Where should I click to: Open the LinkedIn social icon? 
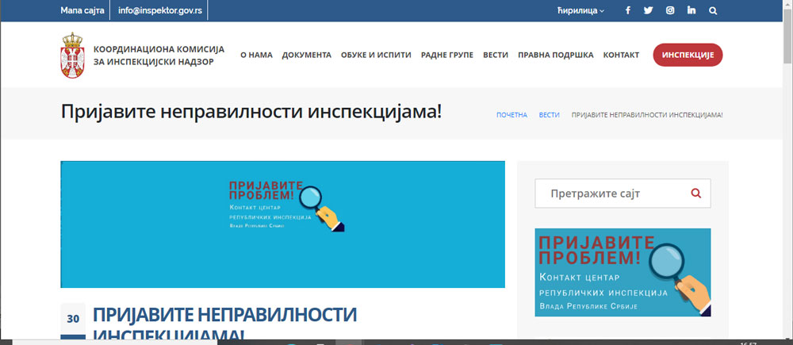[x=691, y=11]
